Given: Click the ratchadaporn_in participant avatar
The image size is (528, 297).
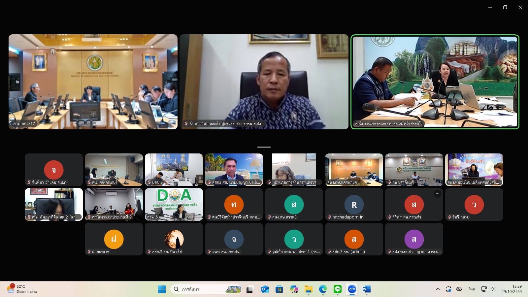Looking at the screenshot, I should (x=354, y=205).
